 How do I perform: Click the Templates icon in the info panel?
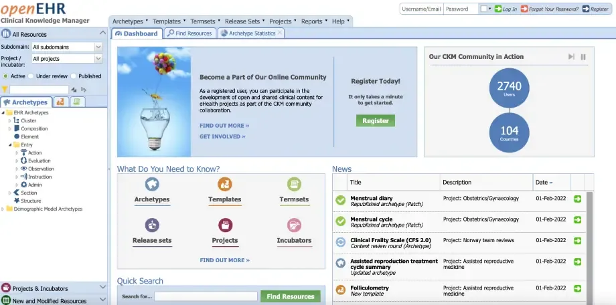224,185
